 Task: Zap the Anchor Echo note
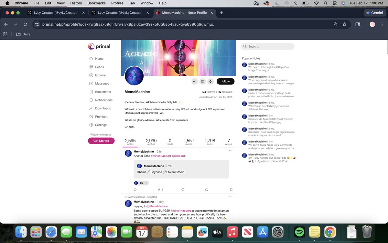click(160, 190)
